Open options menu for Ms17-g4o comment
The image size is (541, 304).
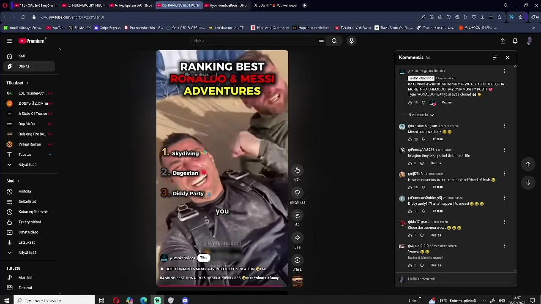coord(505,222)
